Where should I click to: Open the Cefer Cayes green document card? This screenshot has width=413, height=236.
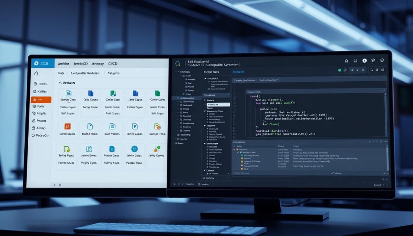(x=158, y=93)
